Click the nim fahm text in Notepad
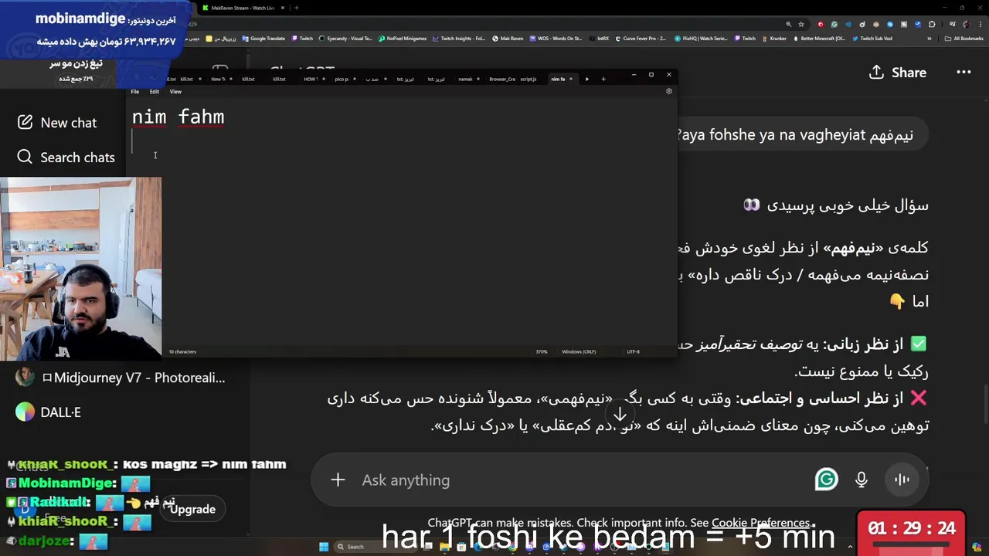 178,117
